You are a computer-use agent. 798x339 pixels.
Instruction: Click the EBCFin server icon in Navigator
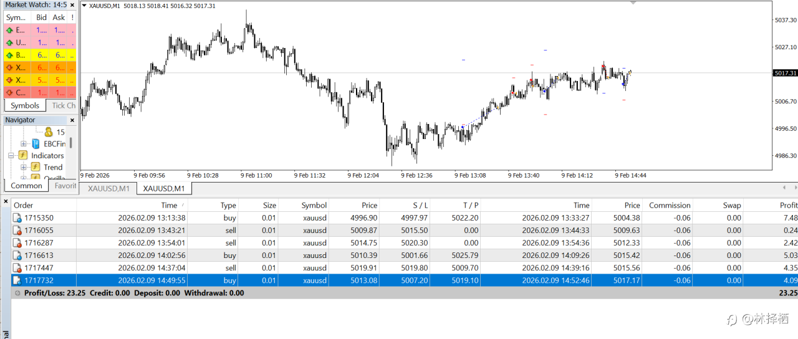[36, 144]
